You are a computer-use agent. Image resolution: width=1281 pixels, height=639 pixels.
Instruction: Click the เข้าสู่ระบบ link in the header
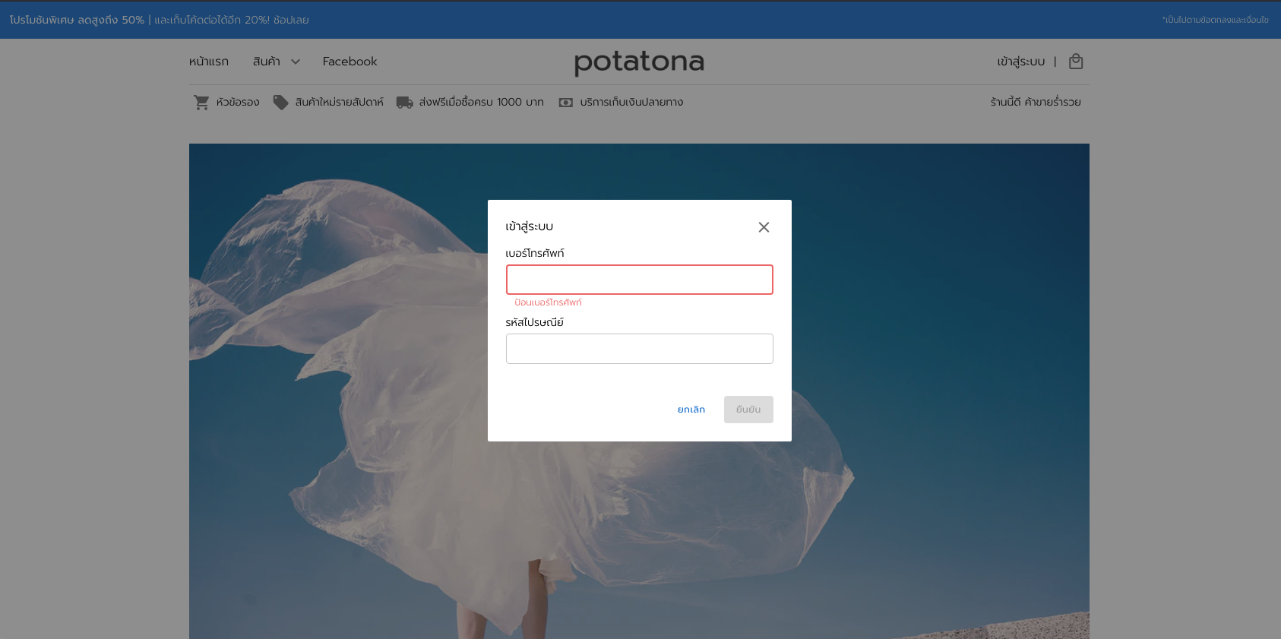1020,62
